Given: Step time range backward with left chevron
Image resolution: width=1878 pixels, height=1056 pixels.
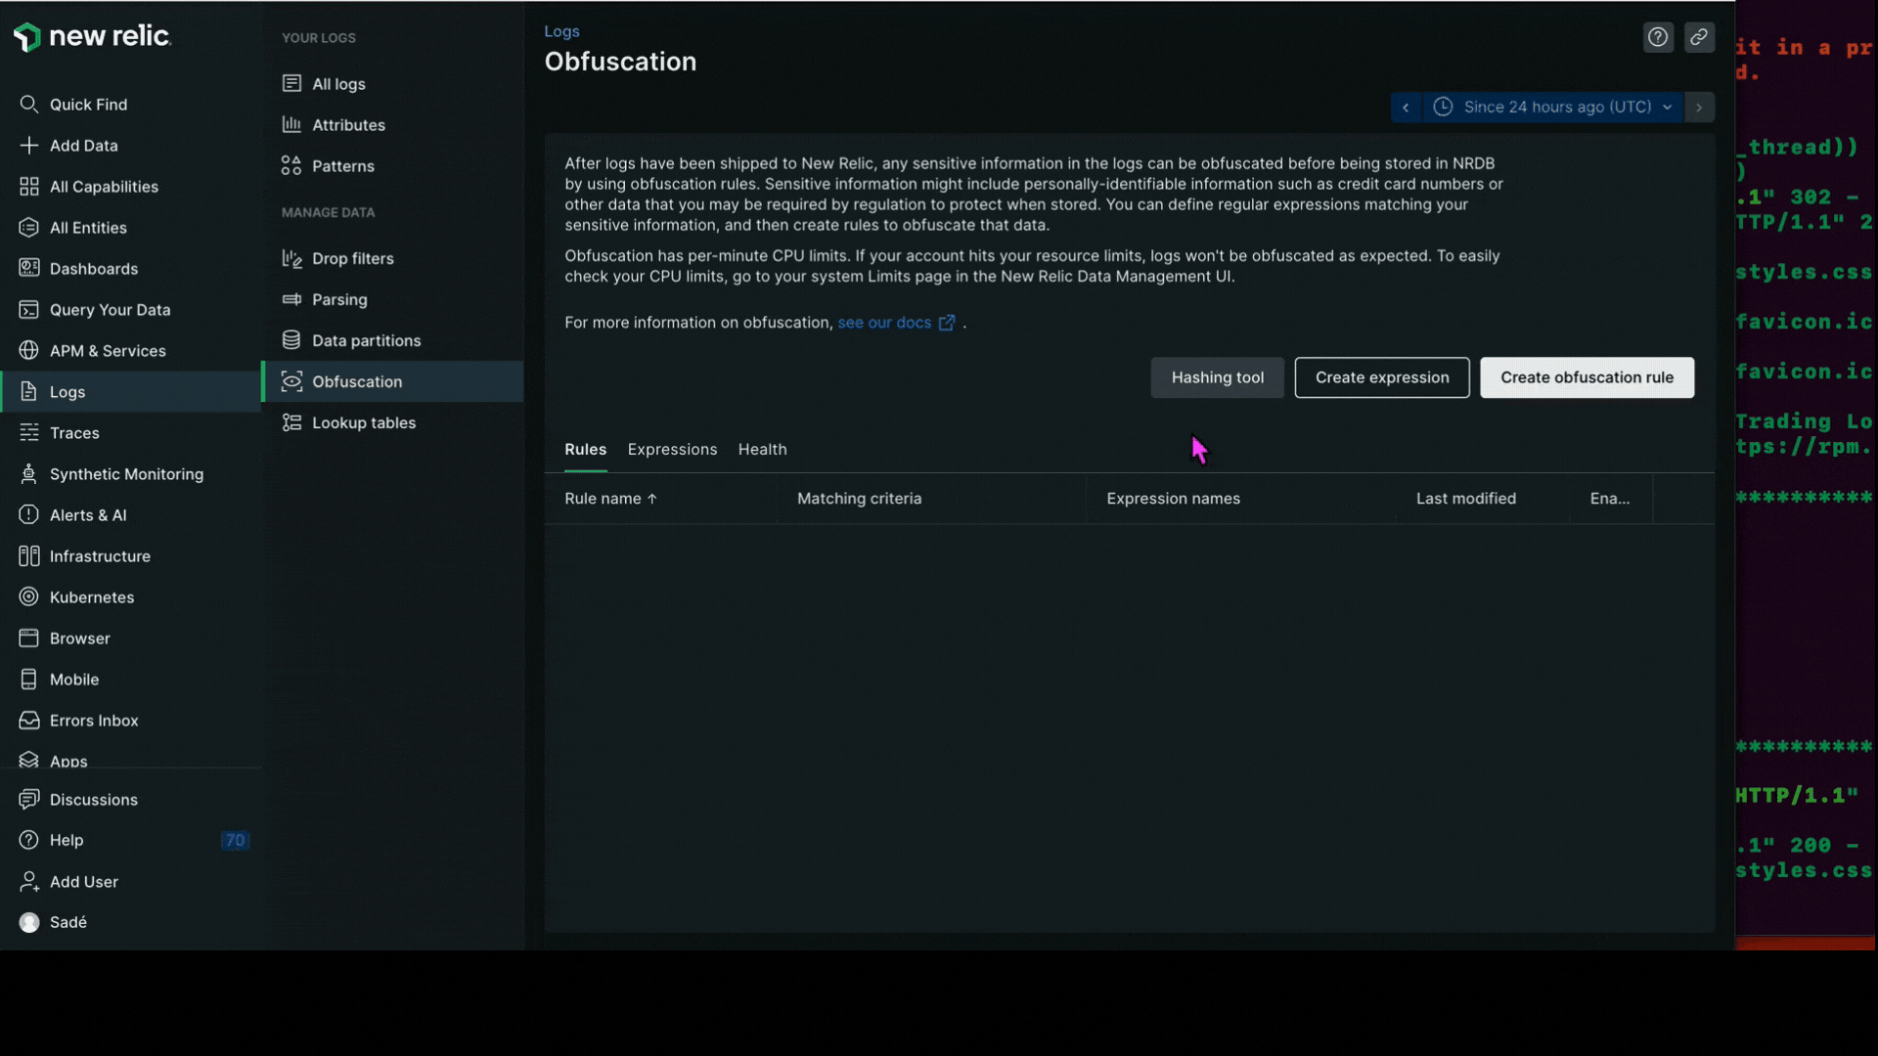Looking at the screenshot, I should (x=1406, y=107).
